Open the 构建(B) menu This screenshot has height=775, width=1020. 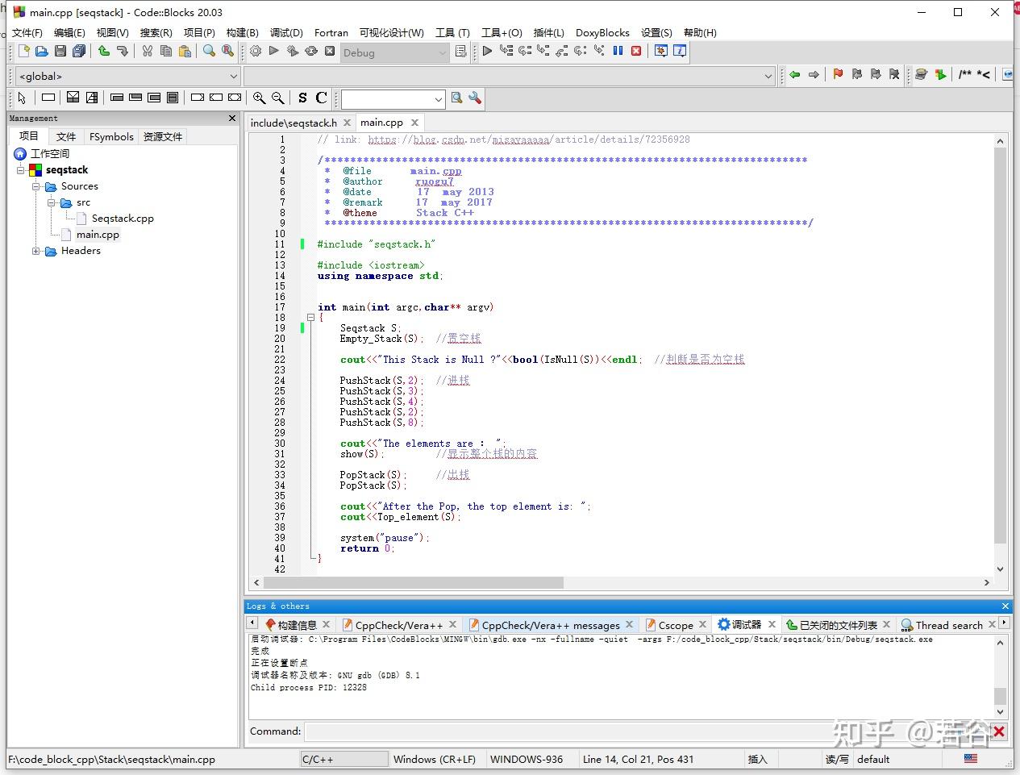point(242,32)
